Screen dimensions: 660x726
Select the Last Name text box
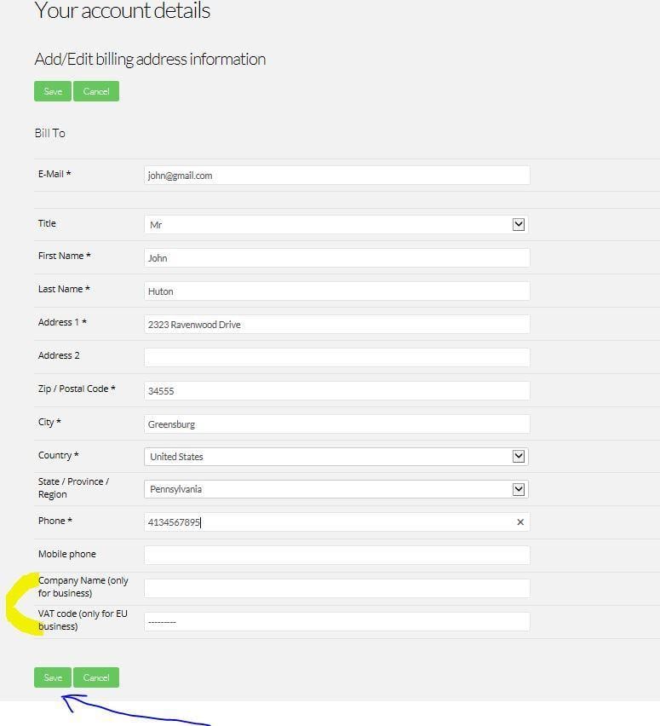click(336, 291)
